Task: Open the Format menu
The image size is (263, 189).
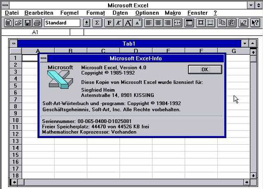Action: [96, 13]
